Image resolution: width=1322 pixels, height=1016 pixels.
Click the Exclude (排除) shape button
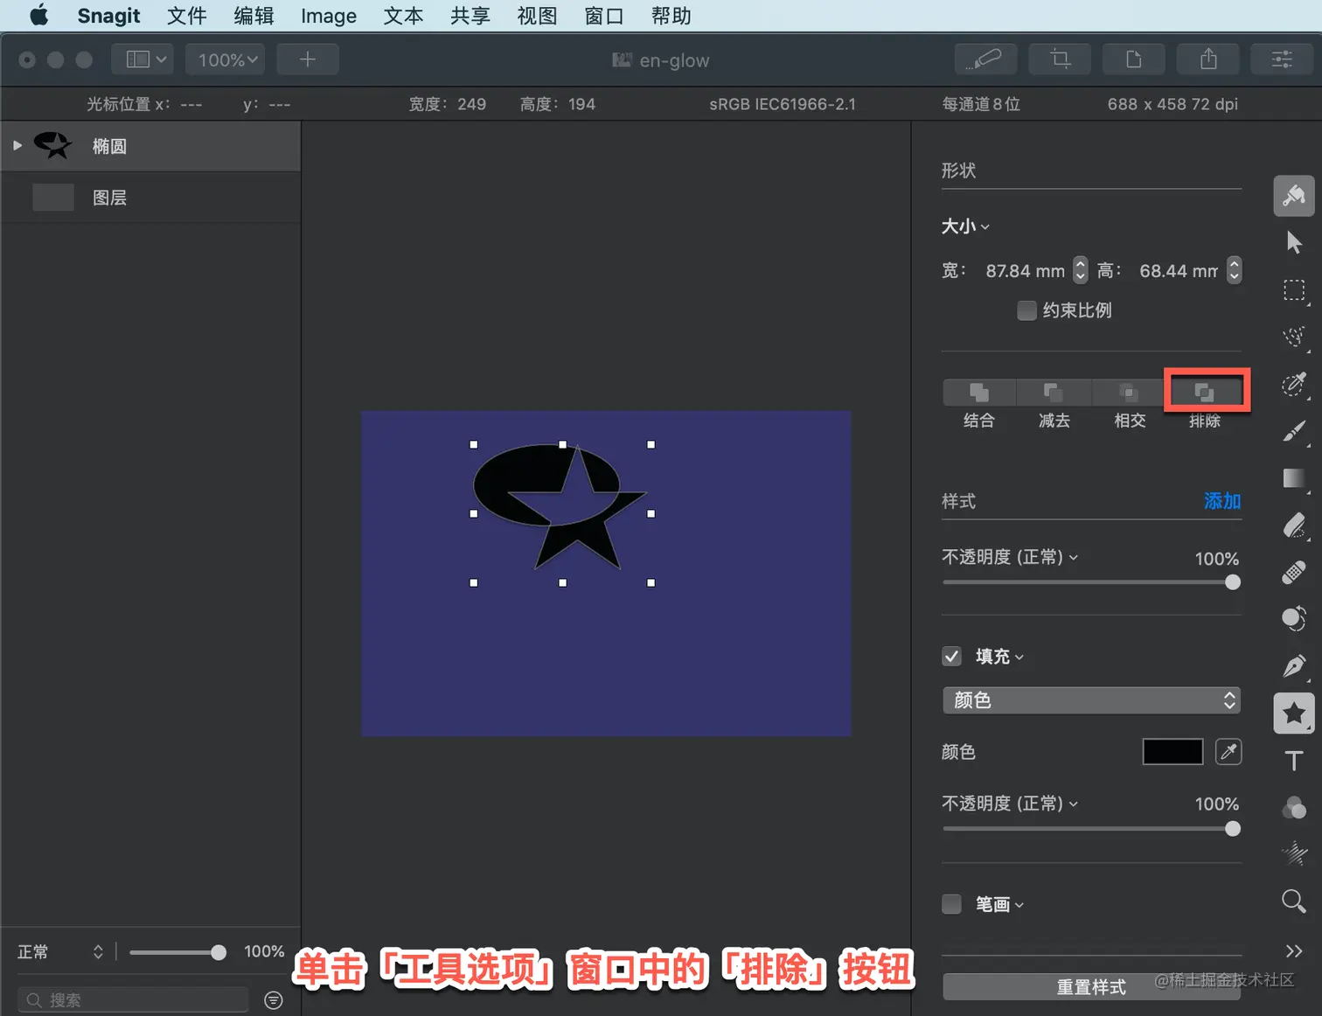[1205, 393]
